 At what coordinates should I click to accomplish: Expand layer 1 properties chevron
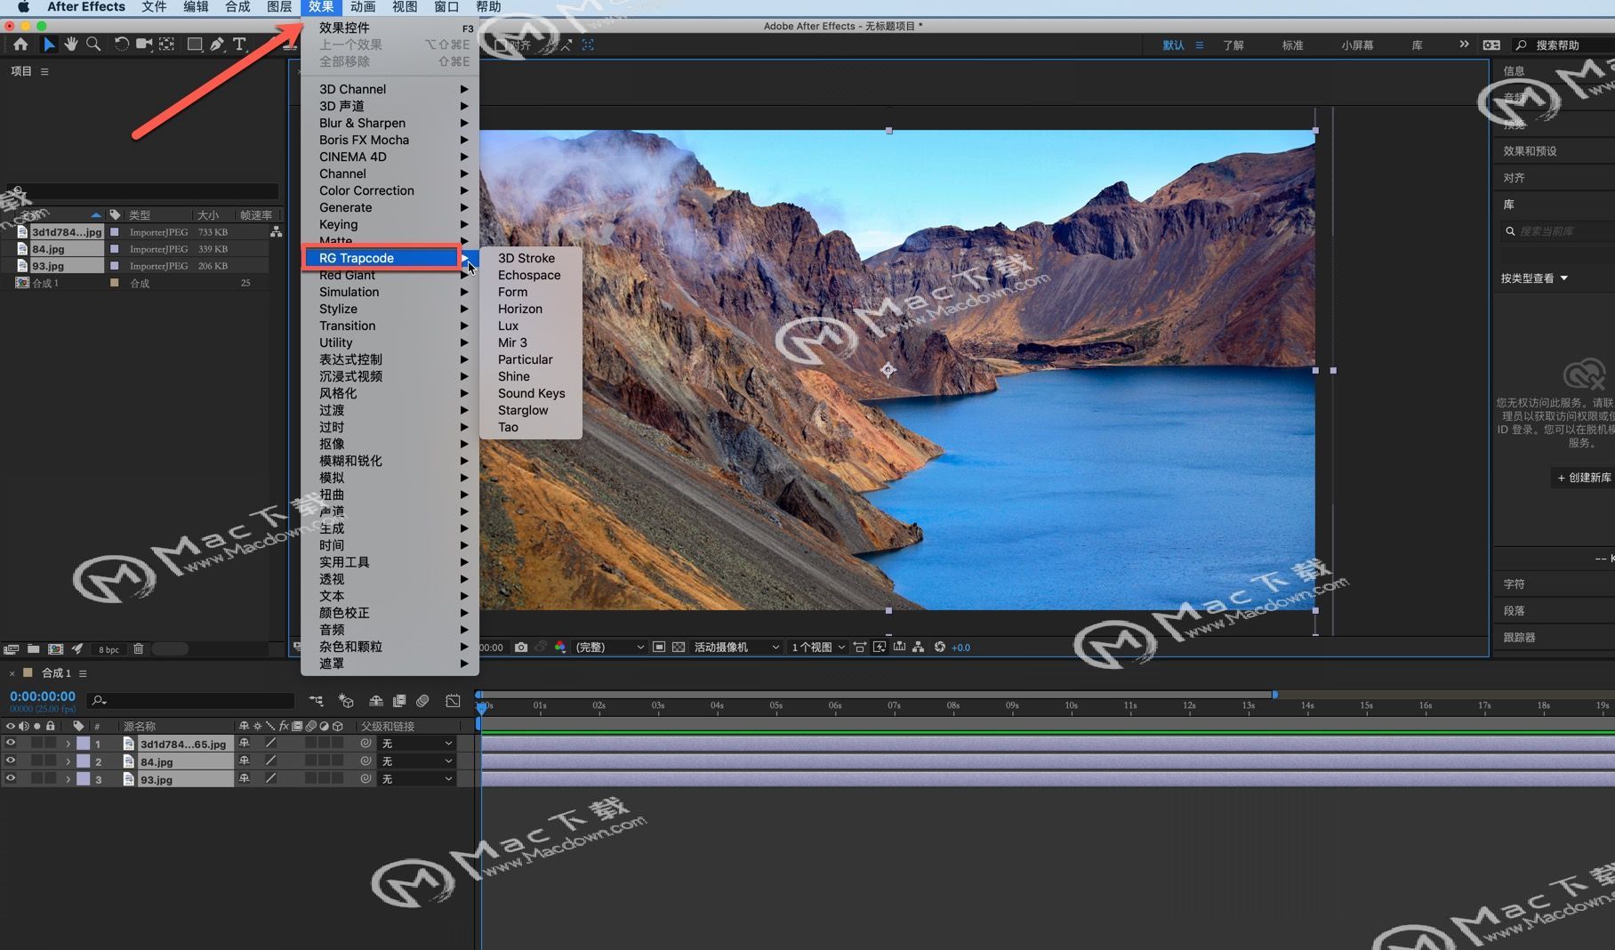(x=68, y=744)
